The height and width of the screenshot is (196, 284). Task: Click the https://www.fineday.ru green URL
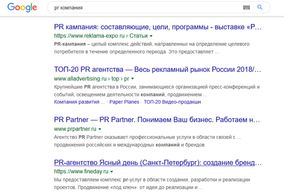(x=81, y=171)
